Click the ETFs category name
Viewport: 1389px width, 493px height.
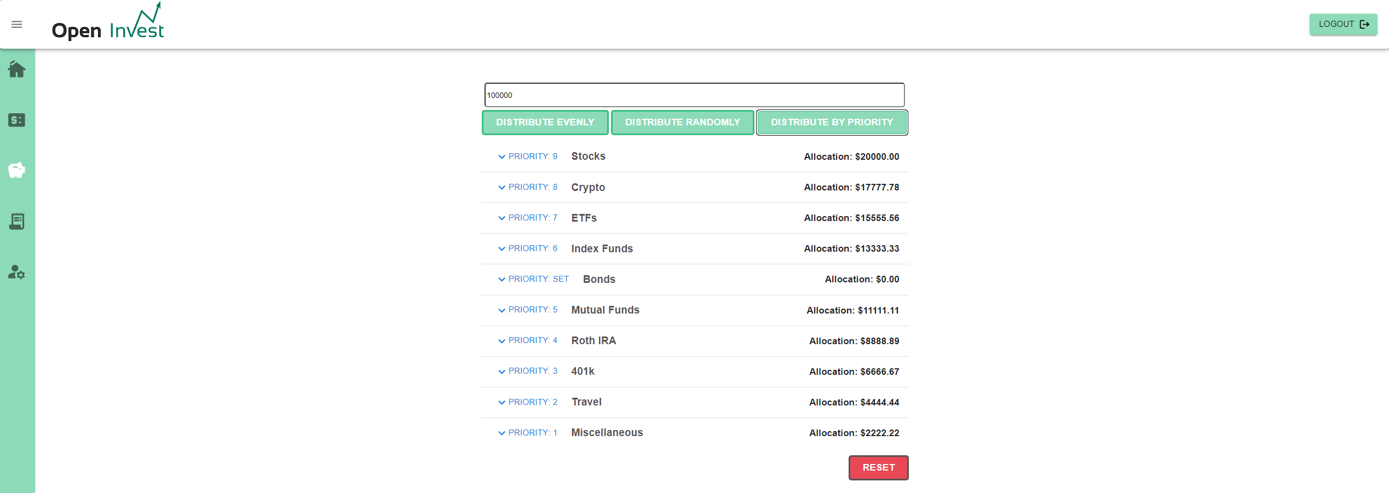[x=584, y=218]
